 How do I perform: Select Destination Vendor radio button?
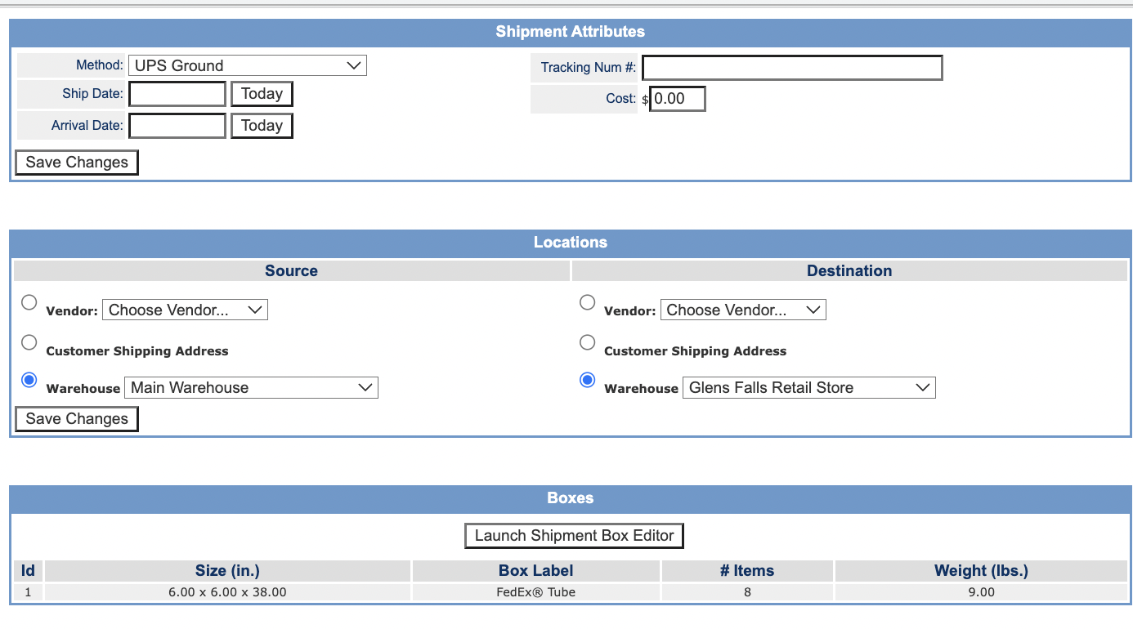point(587,303)
